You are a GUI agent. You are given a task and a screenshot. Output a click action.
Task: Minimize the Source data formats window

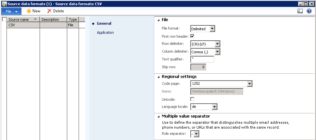[x=301, y=4]
